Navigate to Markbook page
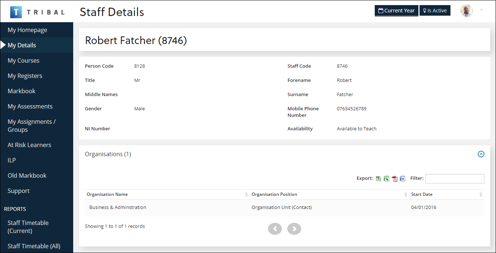The image size is (496, 253). click(21, 91)
